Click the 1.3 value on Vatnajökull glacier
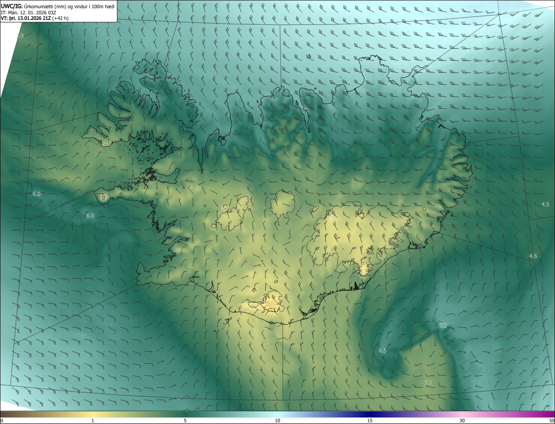 tap(330, 219)
